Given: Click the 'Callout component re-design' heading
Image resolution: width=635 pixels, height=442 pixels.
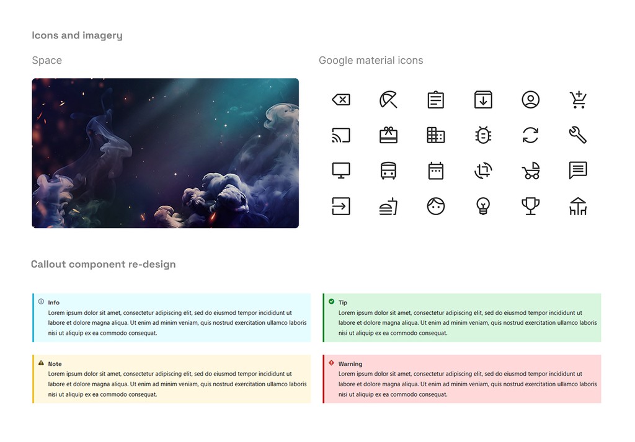Looking at the screenshot, I should pyautogui.click(x=104, y=264).
